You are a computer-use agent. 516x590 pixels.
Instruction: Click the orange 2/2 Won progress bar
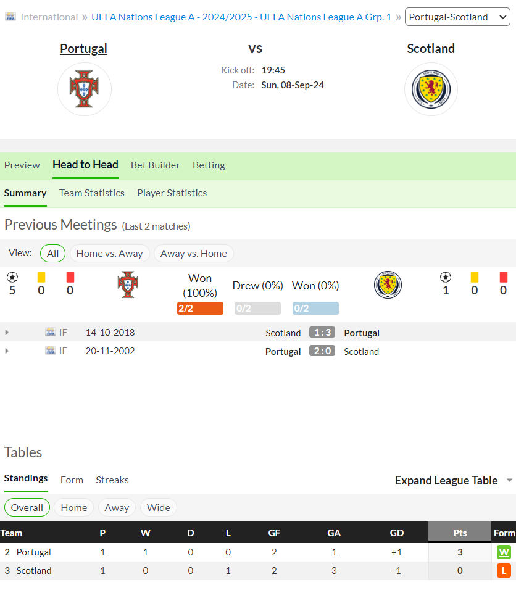click(x=200, y=308)
